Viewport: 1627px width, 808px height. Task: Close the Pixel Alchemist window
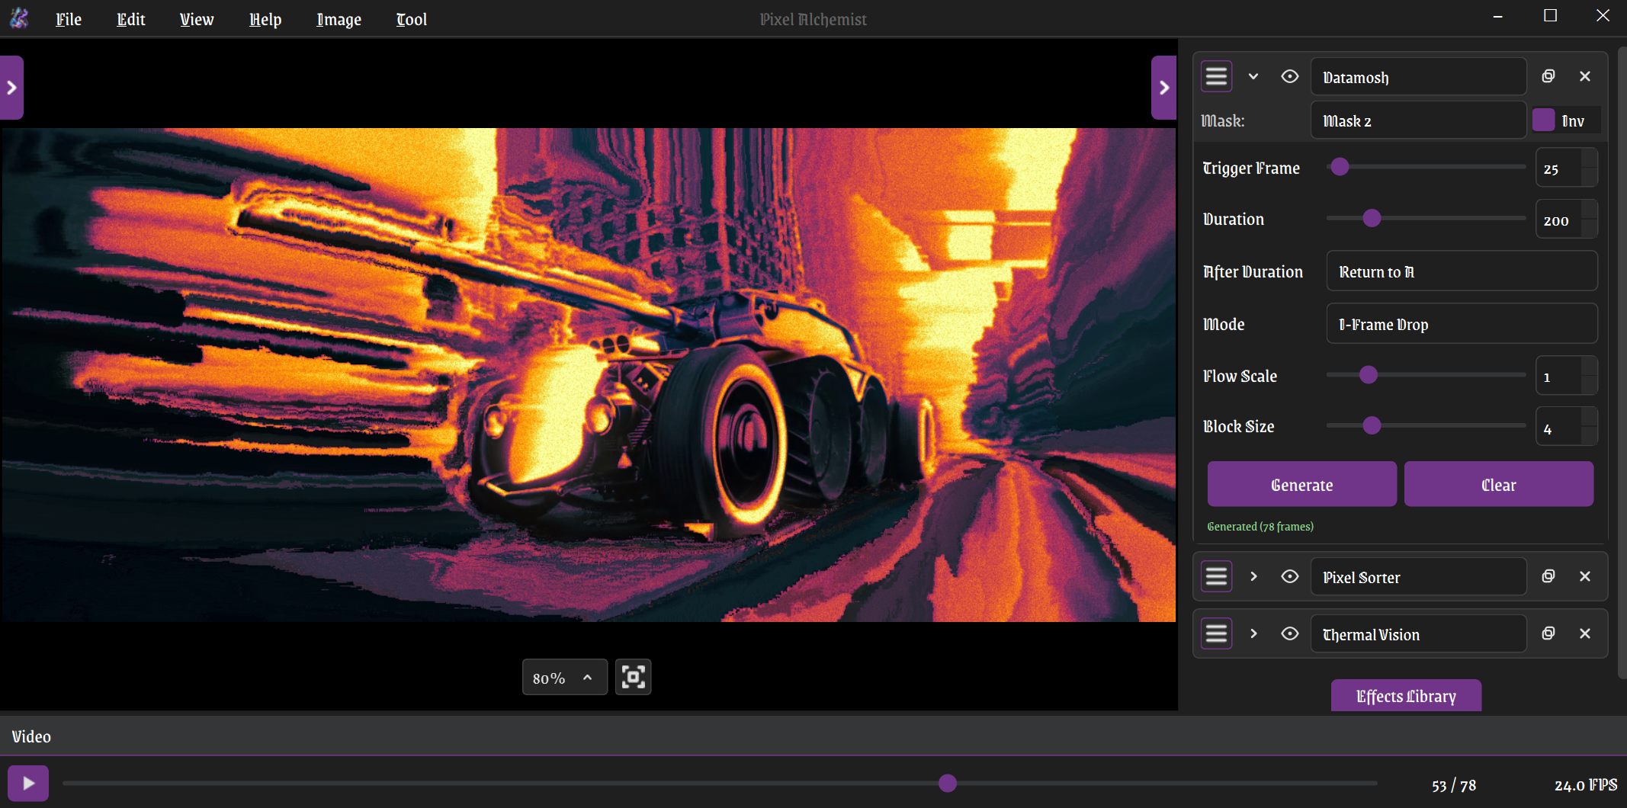1603,16
